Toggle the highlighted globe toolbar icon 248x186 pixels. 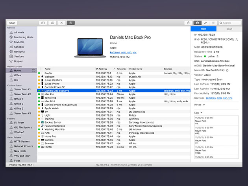click(x=71, y=23)
